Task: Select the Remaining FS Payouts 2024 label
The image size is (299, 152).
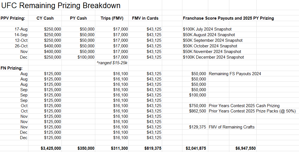Action: click(235, 74)
